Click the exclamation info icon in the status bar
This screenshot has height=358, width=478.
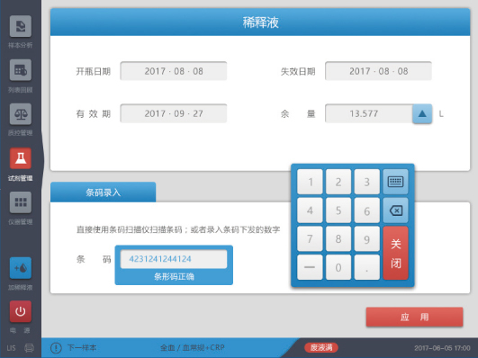[56, 347]
